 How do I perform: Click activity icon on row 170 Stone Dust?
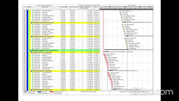coord(33,62)
